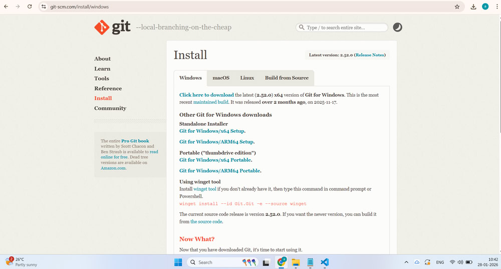Open the Pro Git book link
Image resolution: width=501 pixels, height=269 pixels.
(x=135, y=141)
